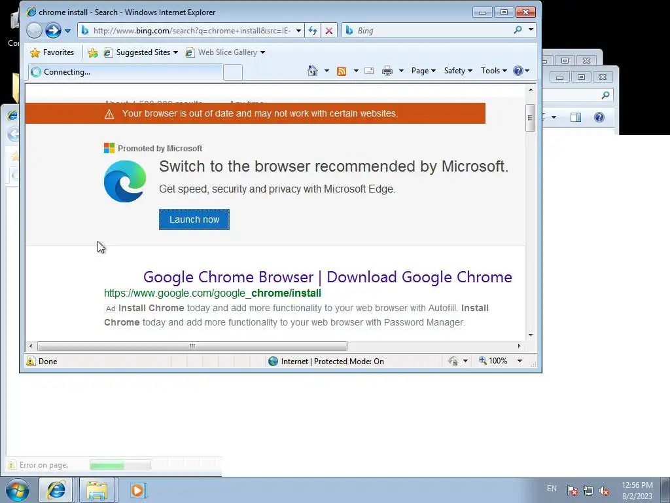Click the Read Mail envelope icon
670x503 pixels.
coord(369,71)
